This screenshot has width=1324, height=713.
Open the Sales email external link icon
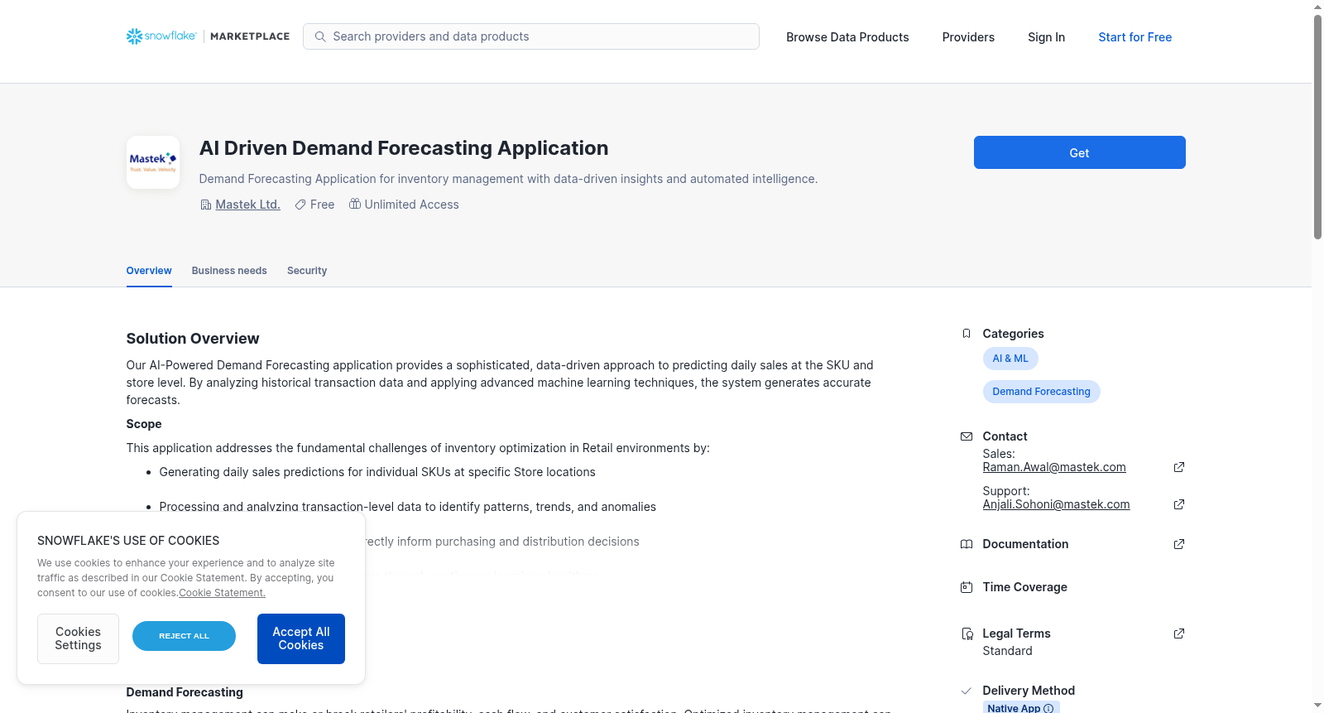[x=1179, y=467]
